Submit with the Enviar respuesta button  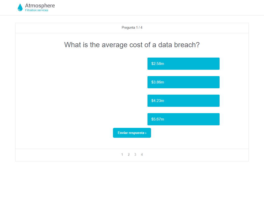point(132,133)
